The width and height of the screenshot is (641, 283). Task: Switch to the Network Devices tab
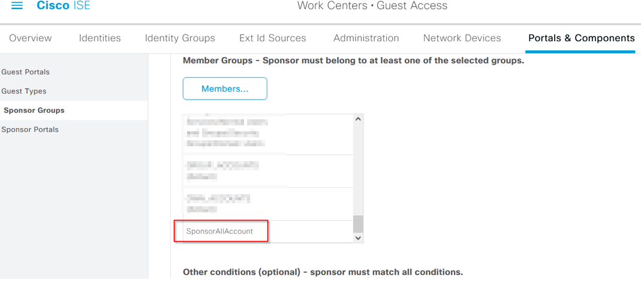pyautogui.click(x=462, y=38)
